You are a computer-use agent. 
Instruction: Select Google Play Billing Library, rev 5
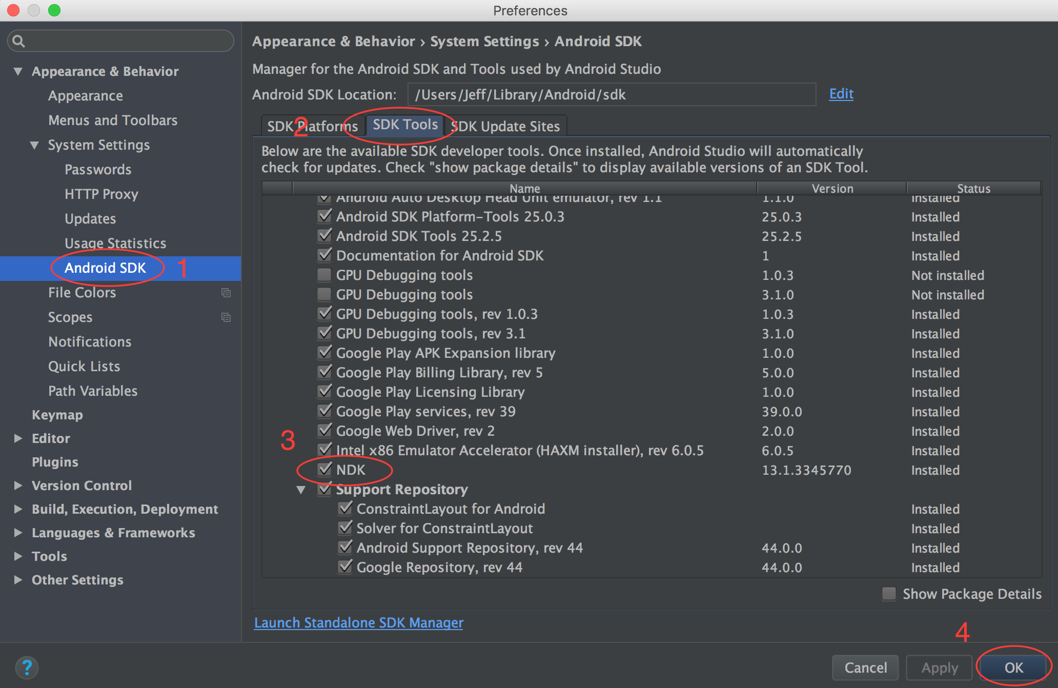tap(652, 373)
